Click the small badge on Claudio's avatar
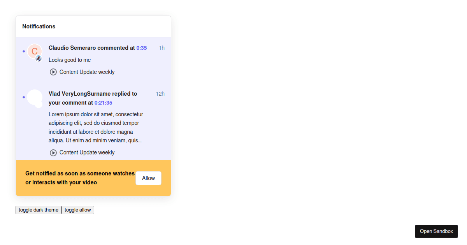Image resolution: width=467 pixels, height=245 pixels. tap(39, 58)
